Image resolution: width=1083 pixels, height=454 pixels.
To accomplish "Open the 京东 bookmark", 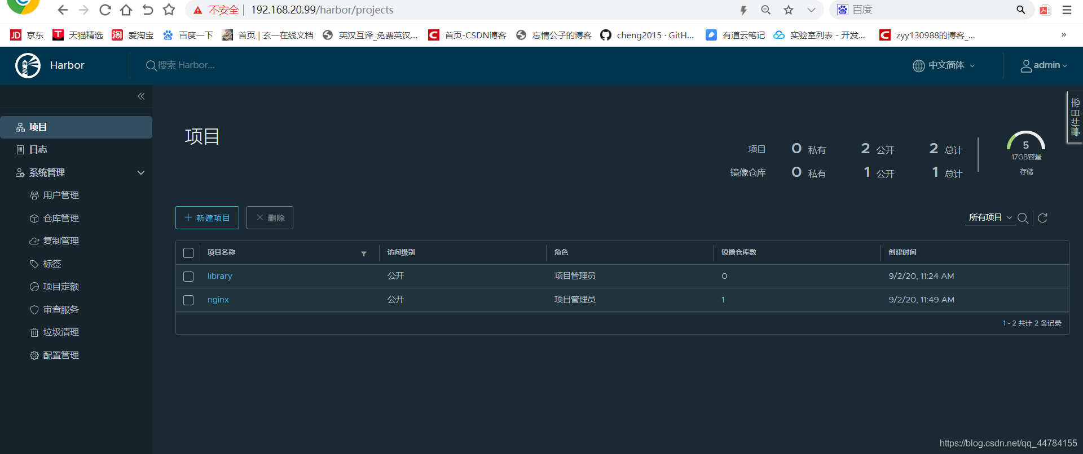I will 27,35.
